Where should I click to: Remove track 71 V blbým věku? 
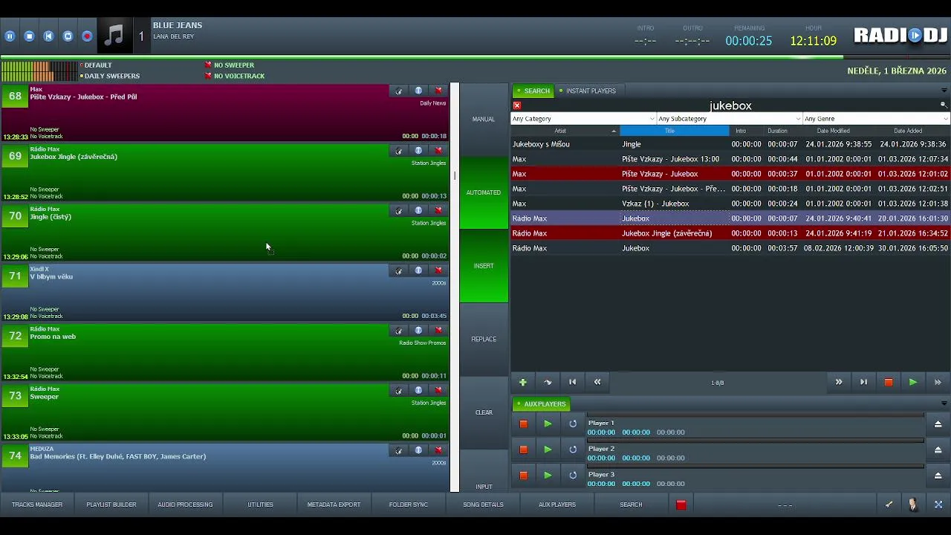[x=438, y=270]
